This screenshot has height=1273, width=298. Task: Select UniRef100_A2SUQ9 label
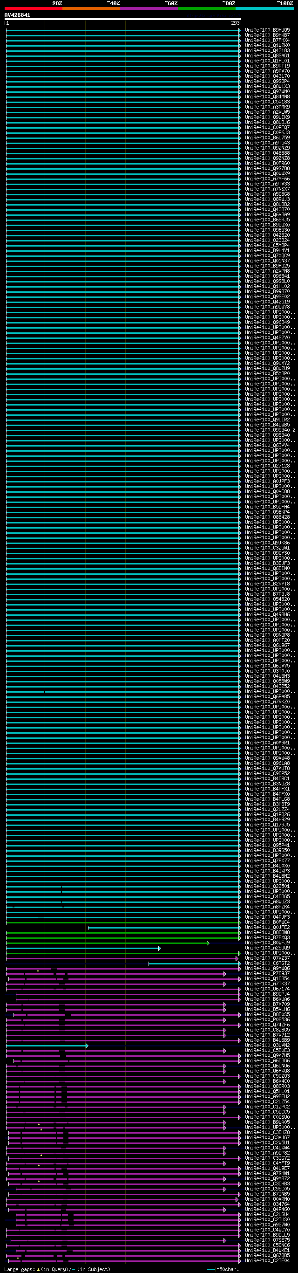point(267,948)
